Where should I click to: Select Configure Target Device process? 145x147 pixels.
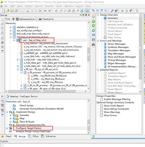(29, 128)
